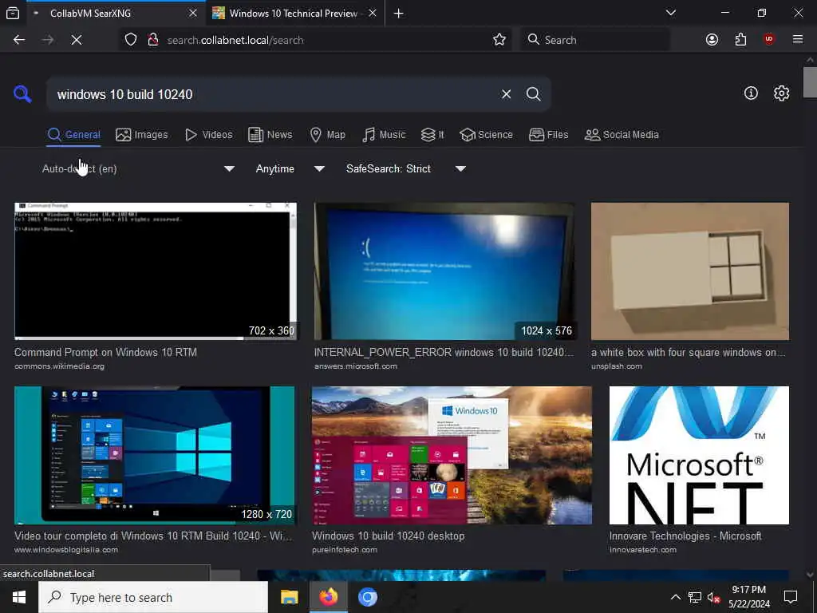The height and width of the screenshot is (613, 817).
Task: Open the SearXNG about info icon
Action: click(x=751, y=93)
